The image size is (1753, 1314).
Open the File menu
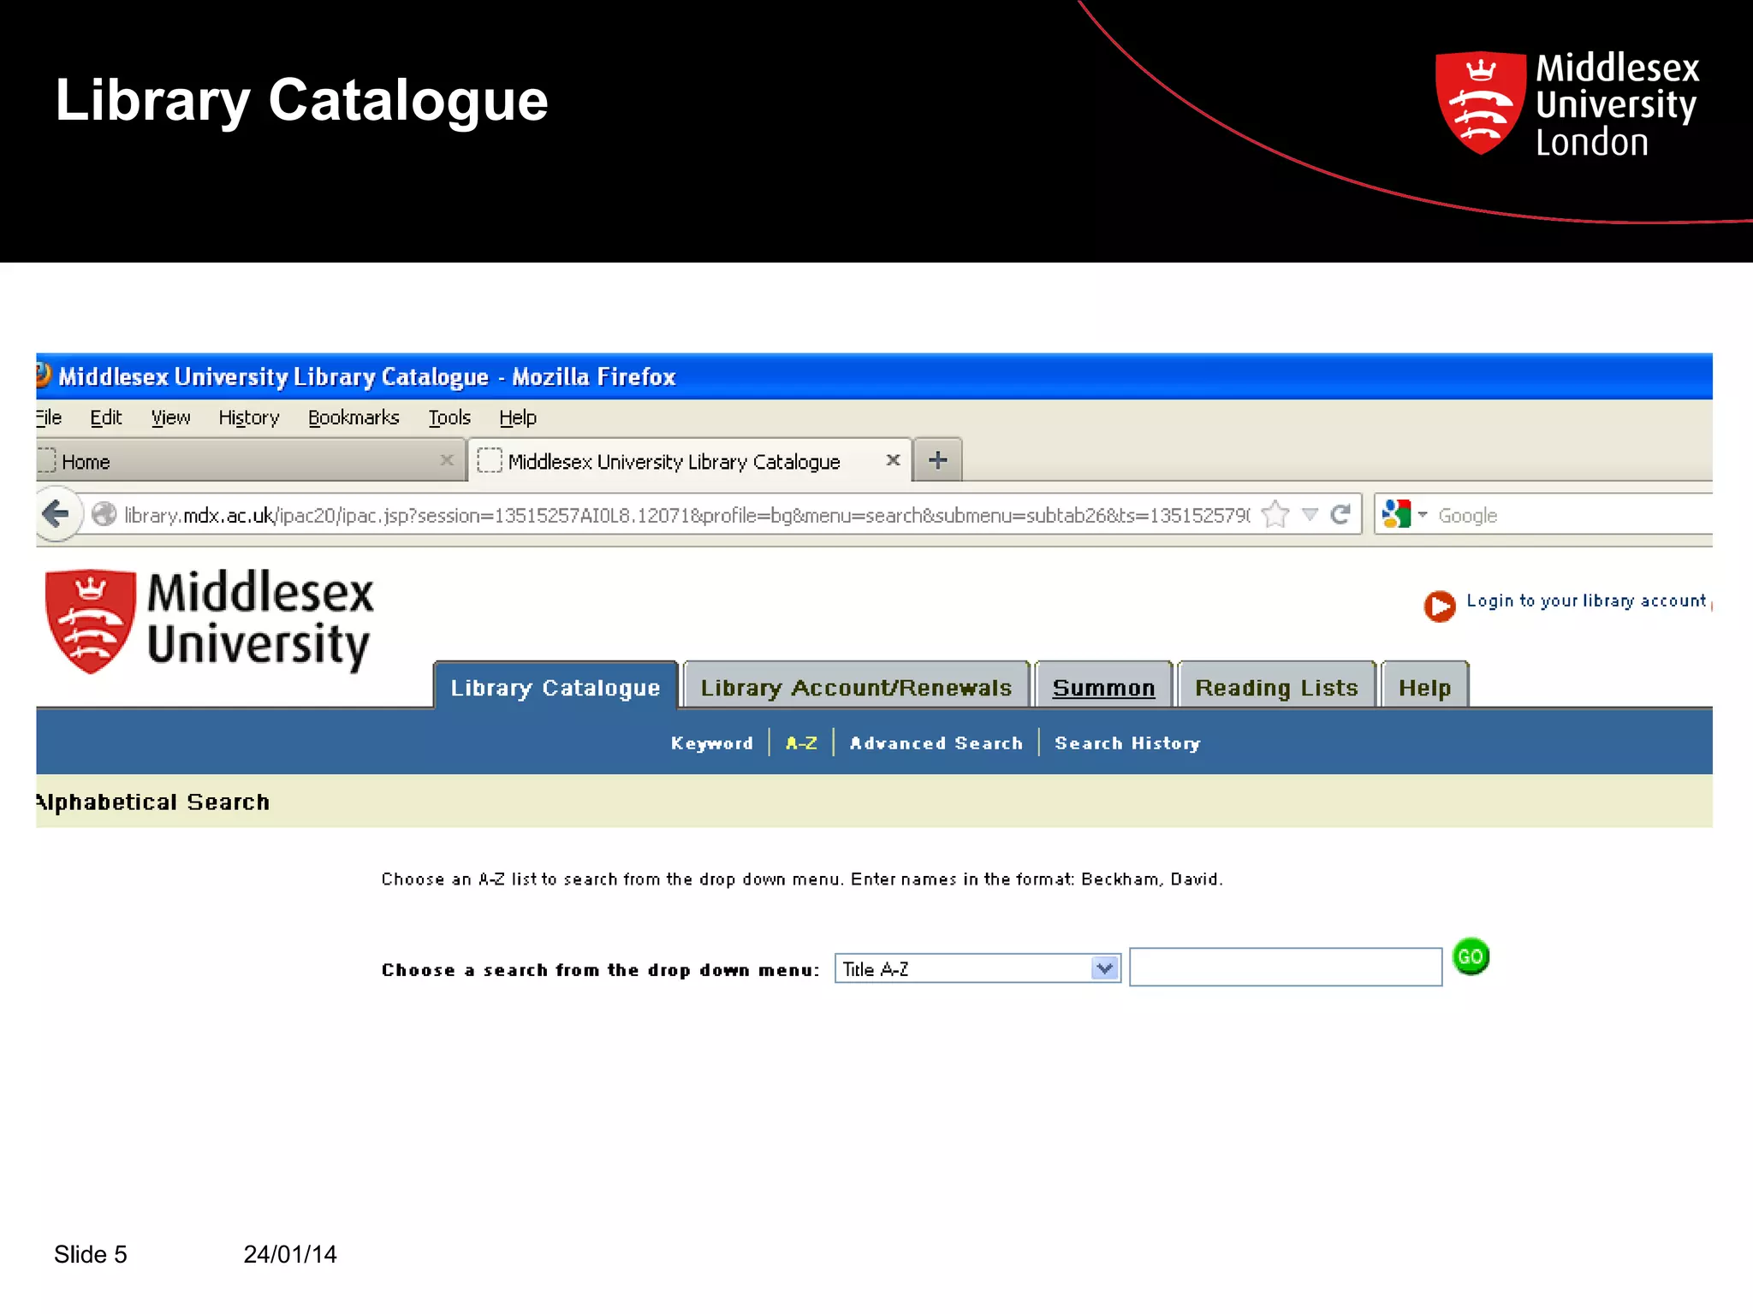click(49, 417)
